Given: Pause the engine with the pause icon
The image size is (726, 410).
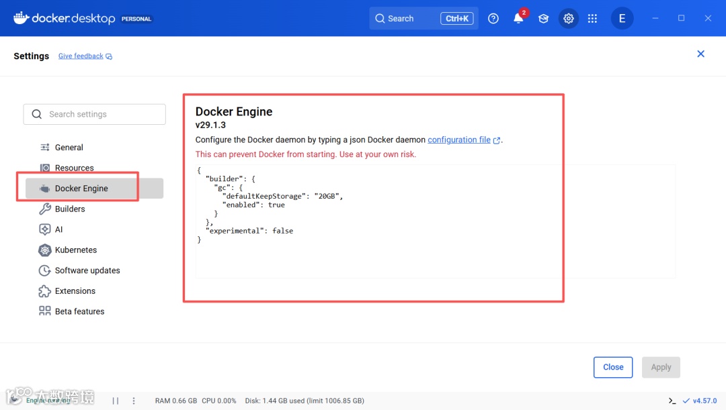Looking at the screenshot, I should pyautogui.click(x=116, y=401).
